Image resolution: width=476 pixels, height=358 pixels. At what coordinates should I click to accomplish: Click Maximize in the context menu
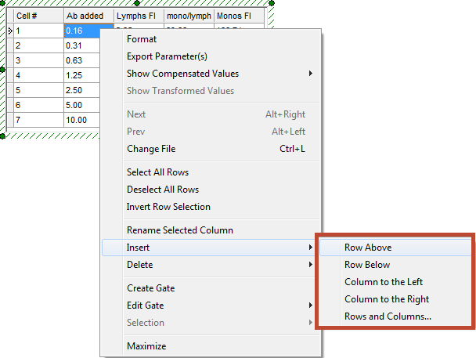click(146, 346)
